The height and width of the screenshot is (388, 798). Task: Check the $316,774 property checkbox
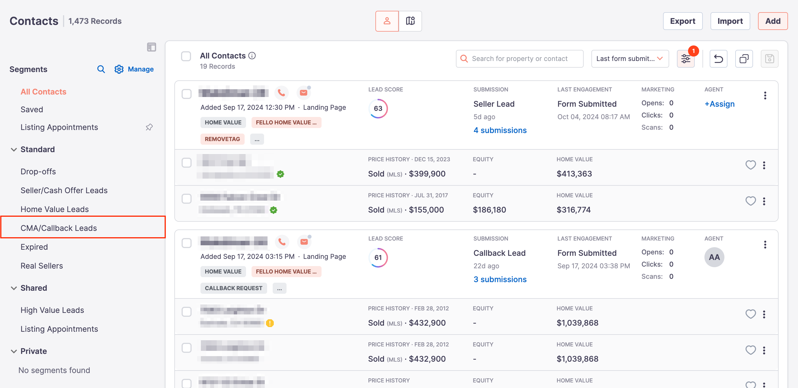click(x=187, y=198)
